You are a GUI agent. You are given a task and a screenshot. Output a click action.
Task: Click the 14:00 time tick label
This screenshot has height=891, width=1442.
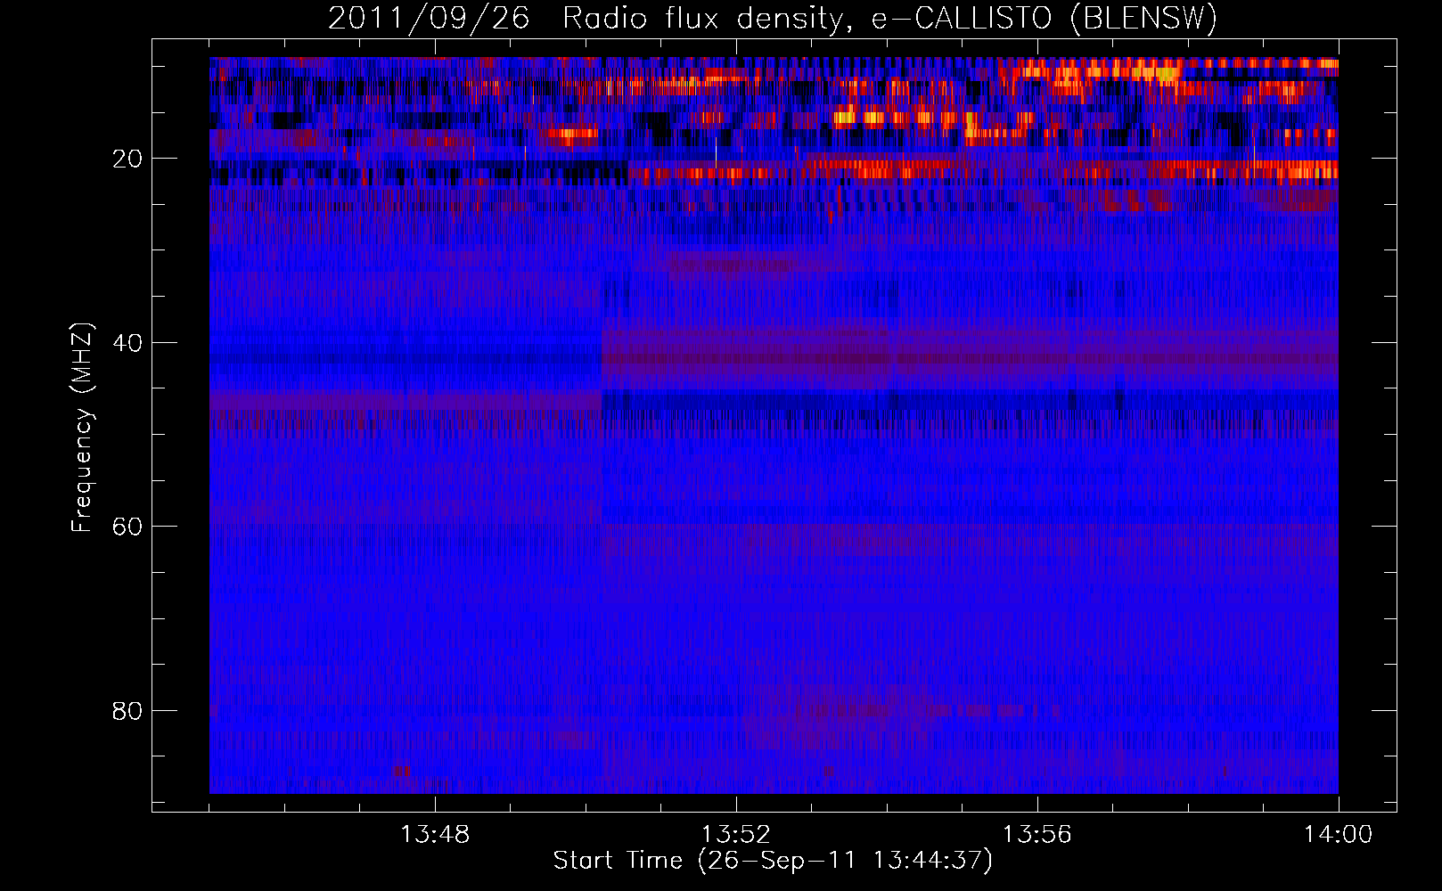pos(1339,835)
